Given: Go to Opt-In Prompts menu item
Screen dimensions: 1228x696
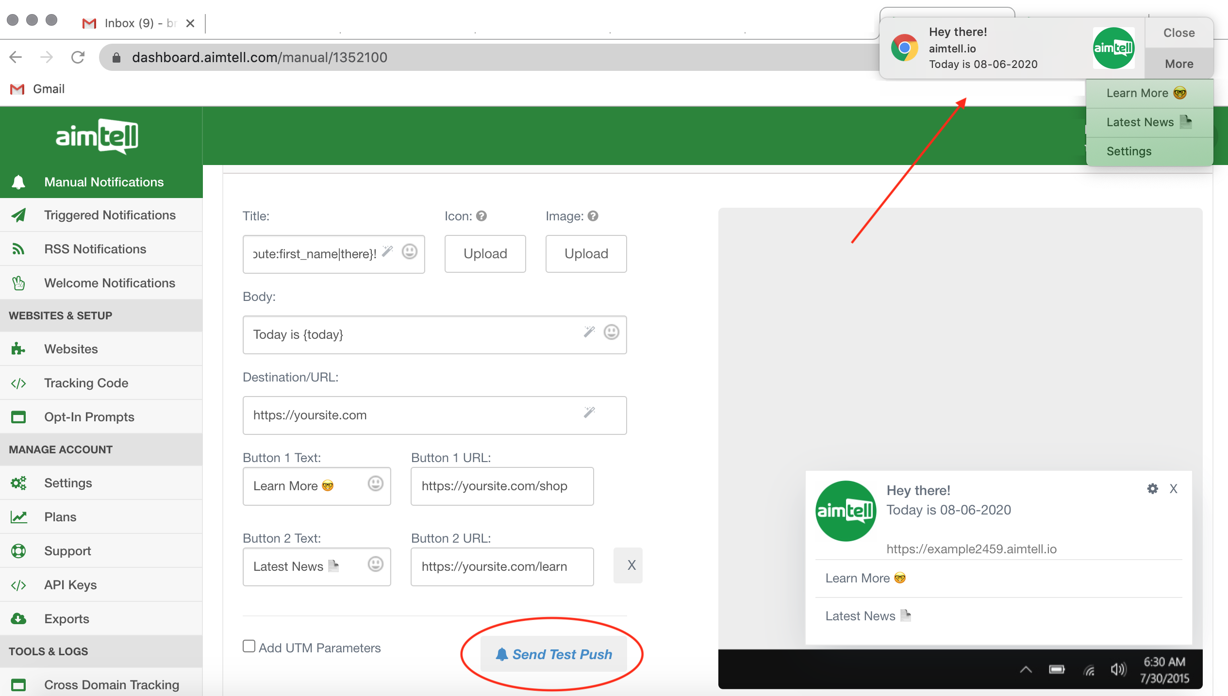Looking at the screenshot, I should coord(89,417).
